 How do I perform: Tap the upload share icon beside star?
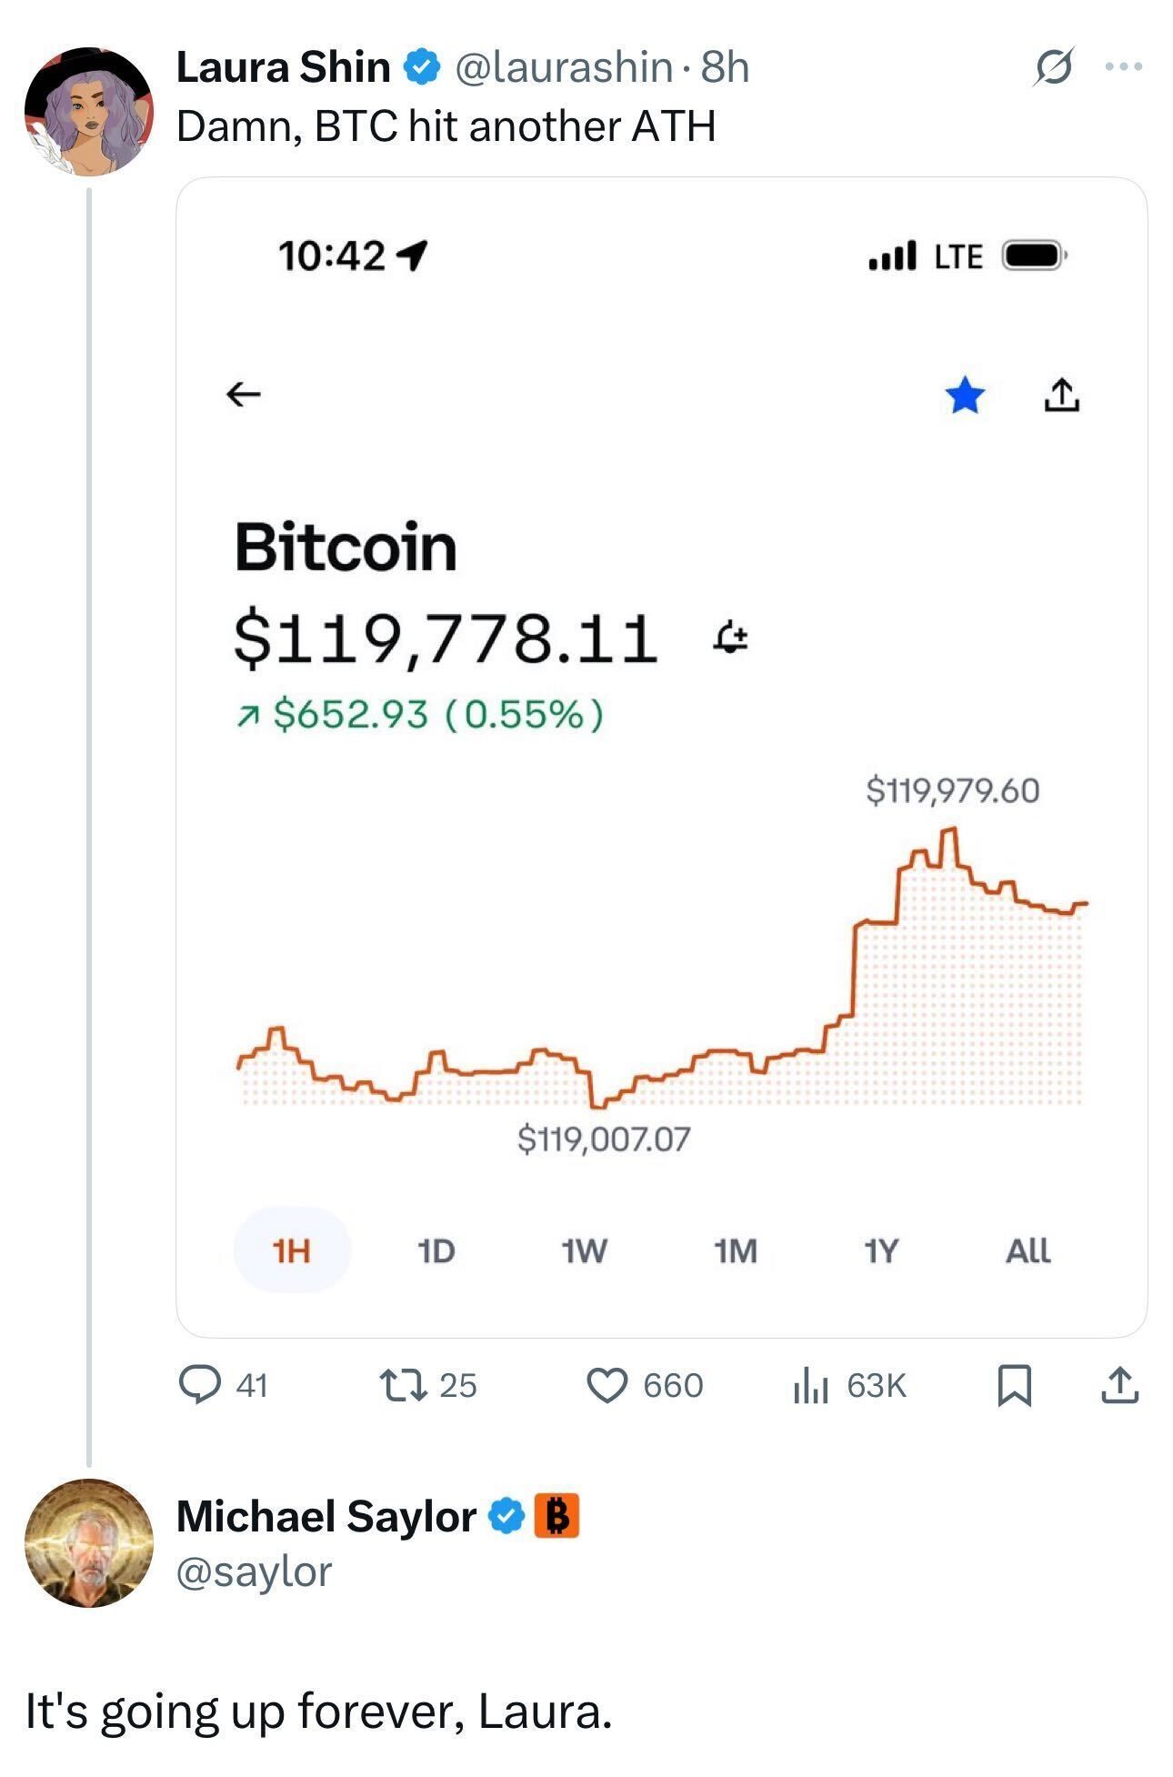click(1061, 396)
